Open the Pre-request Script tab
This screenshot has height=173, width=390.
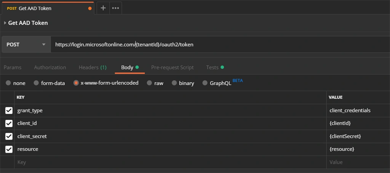[173, 68]
